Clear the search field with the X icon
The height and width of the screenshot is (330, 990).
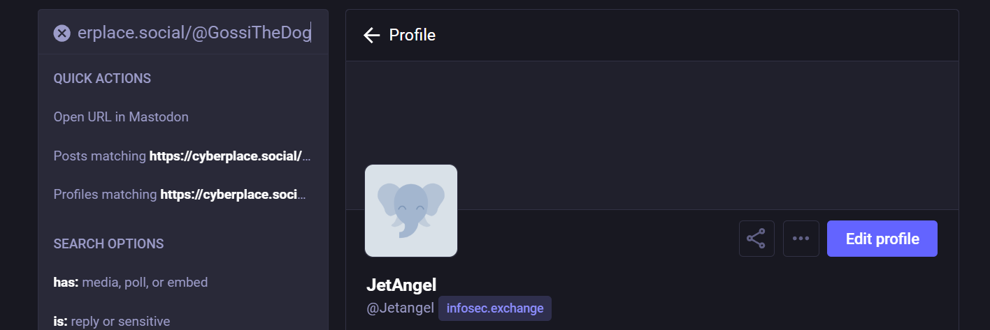(x=62, y=33)
